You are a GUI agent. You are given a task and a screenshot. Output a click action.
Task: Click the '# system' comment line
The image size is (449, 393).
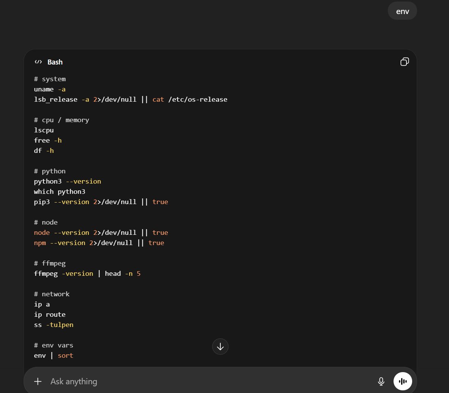[50, 79]
